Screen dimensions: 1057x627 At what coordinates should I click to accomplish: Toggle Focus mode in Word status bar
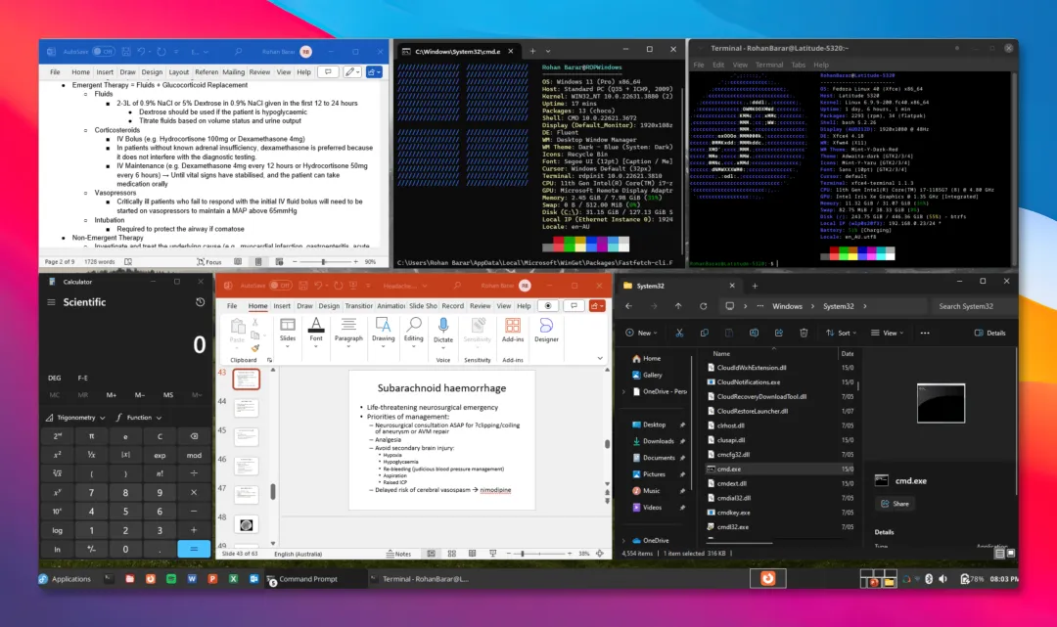(209, 261)
